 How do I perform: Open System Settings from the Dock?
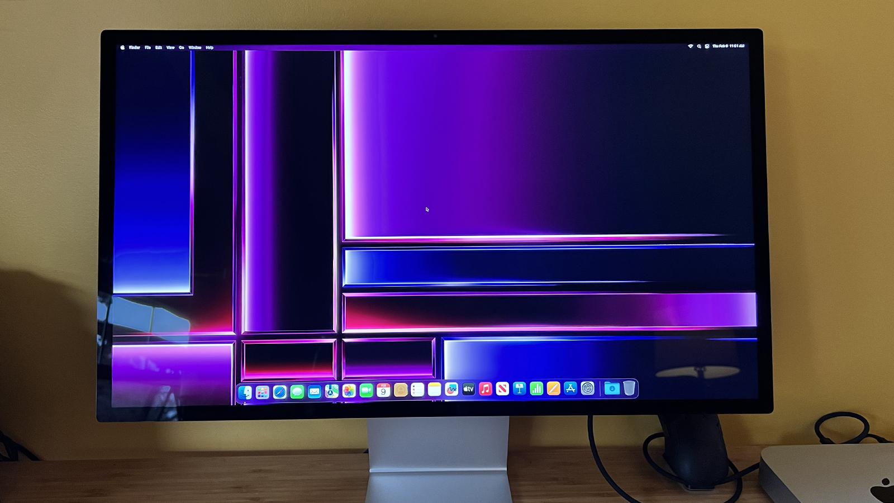click(x=587, y=388)
